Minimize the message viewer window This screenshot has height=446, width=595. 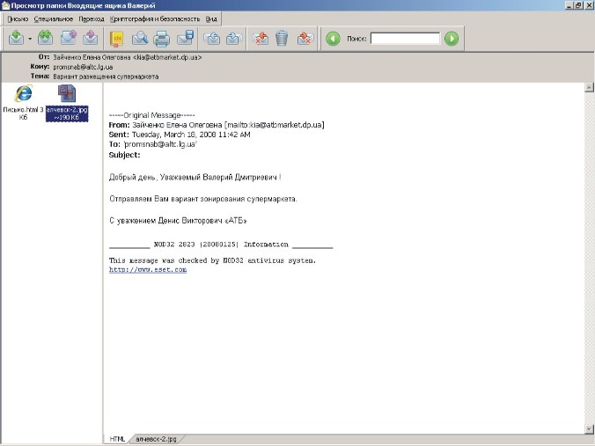point(569,5)
